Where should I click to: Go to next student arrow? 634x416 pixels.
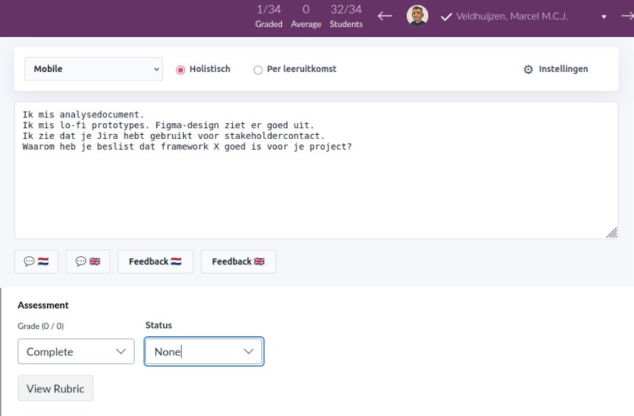627,16
